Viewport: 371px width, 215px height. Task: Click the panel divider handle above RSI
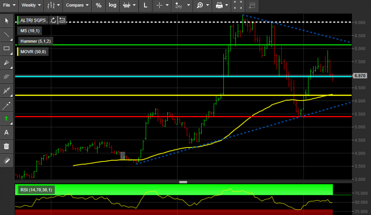(183, 182)
